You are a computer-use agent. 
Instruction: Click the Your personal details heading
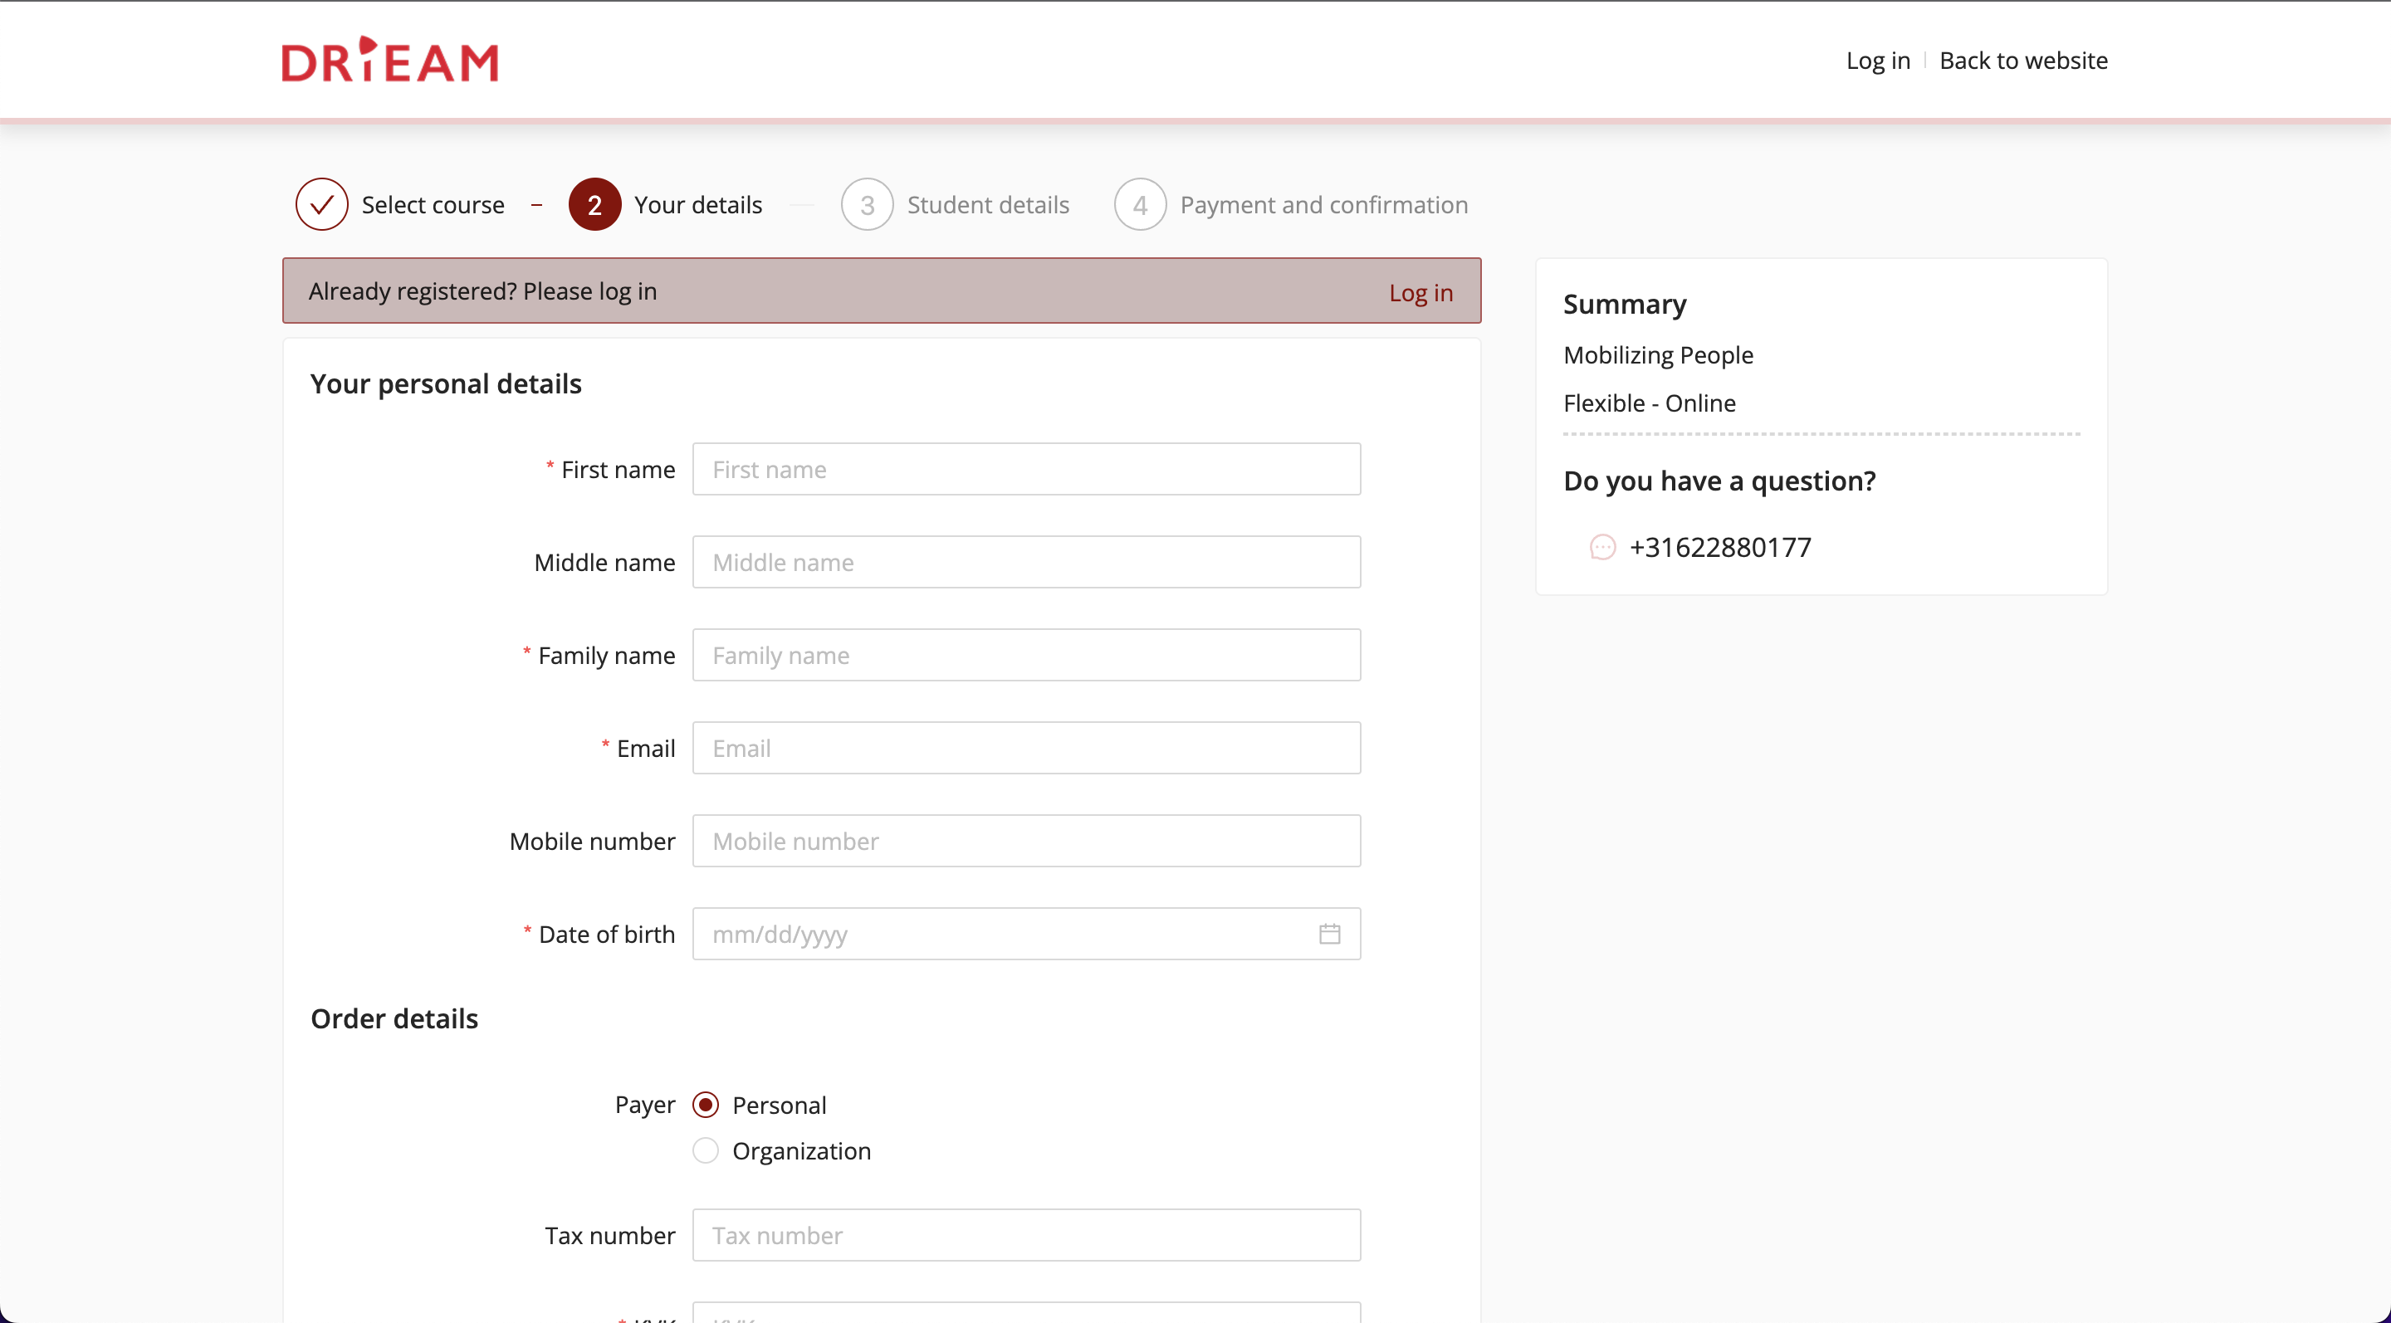446,384
